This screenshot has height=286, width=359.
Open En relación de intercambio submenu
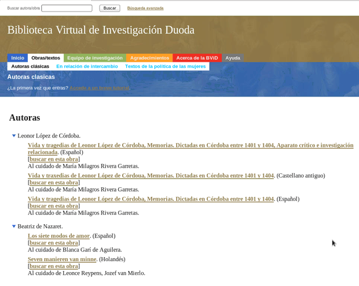[87, 66]
